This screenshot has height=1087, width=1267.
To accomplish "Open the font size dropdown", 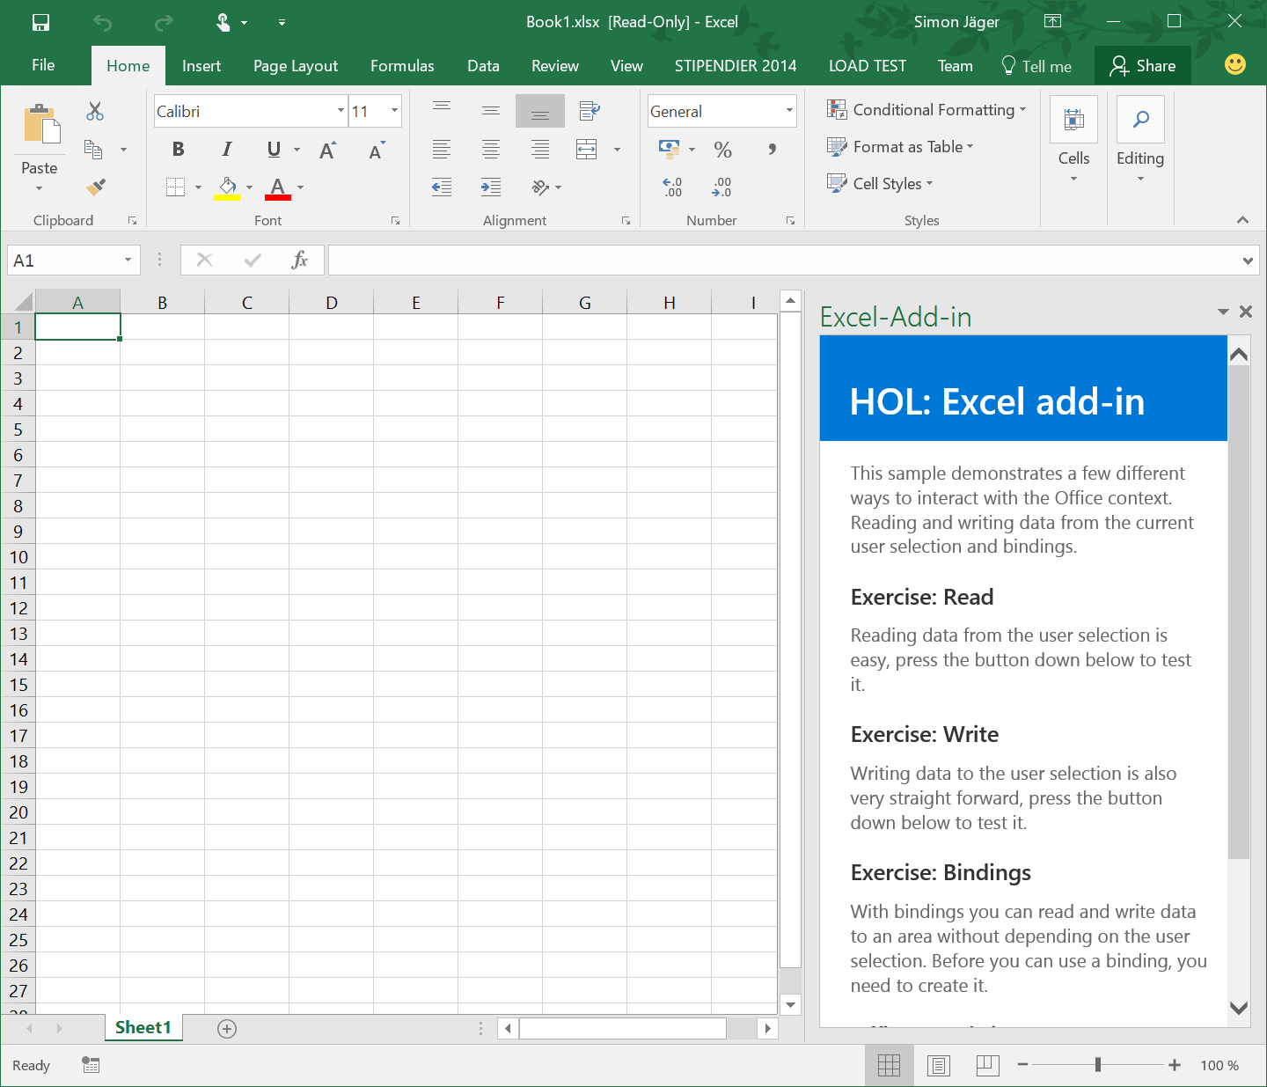I will 394,111.
